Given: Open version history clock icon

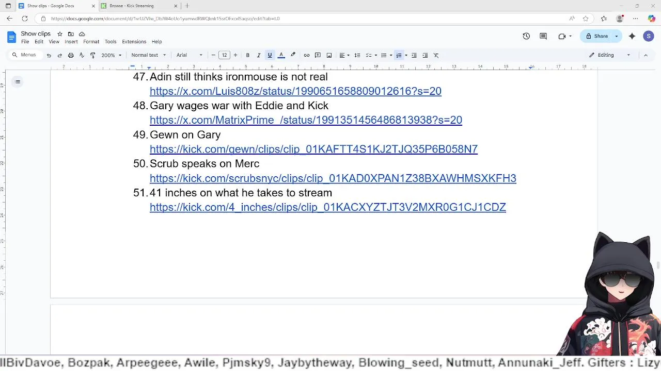Looking at the screenshot, I should [x=526, y=36].
